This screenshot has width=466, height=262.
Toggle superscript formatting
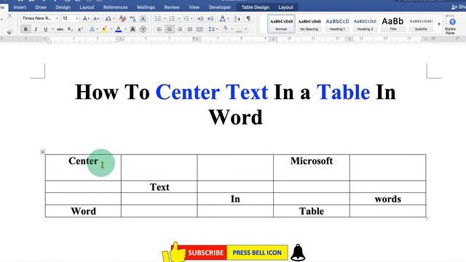pos(80,29)
